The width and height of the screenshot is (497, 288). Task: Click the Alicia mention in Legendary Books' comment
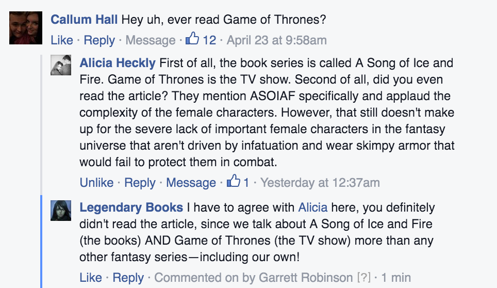click(312, 208)
